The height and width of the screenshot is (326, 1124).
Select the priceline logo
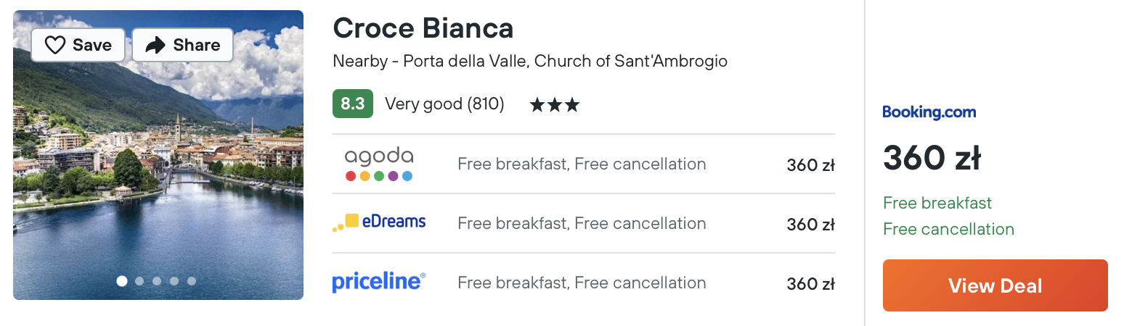[379, 283]
